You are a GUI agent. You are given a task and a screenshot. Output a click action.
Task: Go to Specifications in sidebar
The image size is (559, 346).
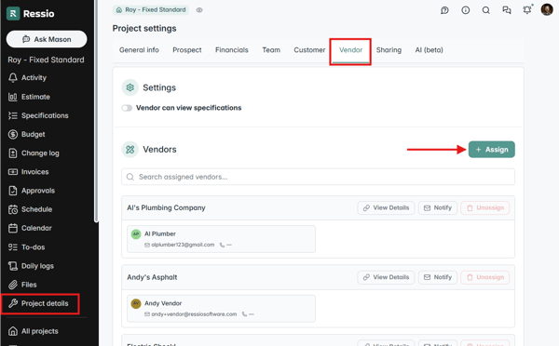coord(38,115)
